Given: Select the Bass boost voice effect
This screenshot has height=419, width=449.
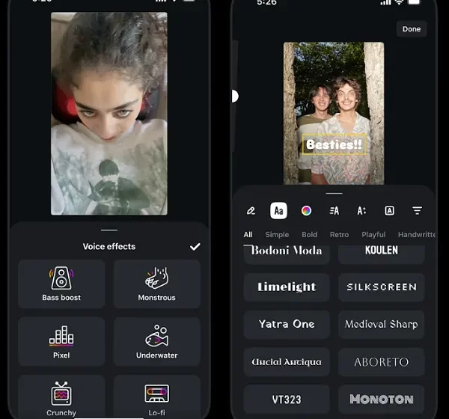Looking at the screenshot, I should (x=61, y=283).
